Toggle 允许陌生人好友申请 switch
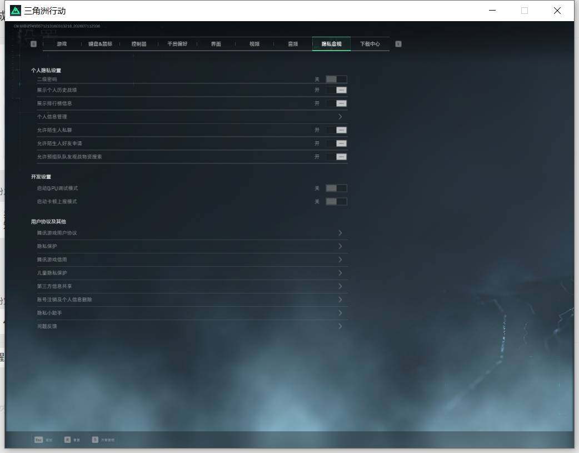Viewport: 579px width, 453px height. [x=336, y=143]
